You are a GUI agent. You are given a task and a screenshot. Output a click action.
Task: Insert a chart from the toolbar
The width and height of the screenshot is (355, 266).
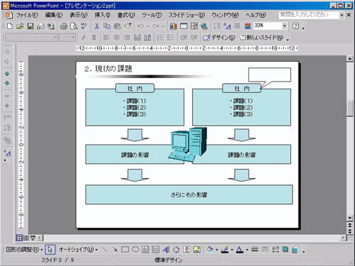pyautogui.click(x=174, y=26)
